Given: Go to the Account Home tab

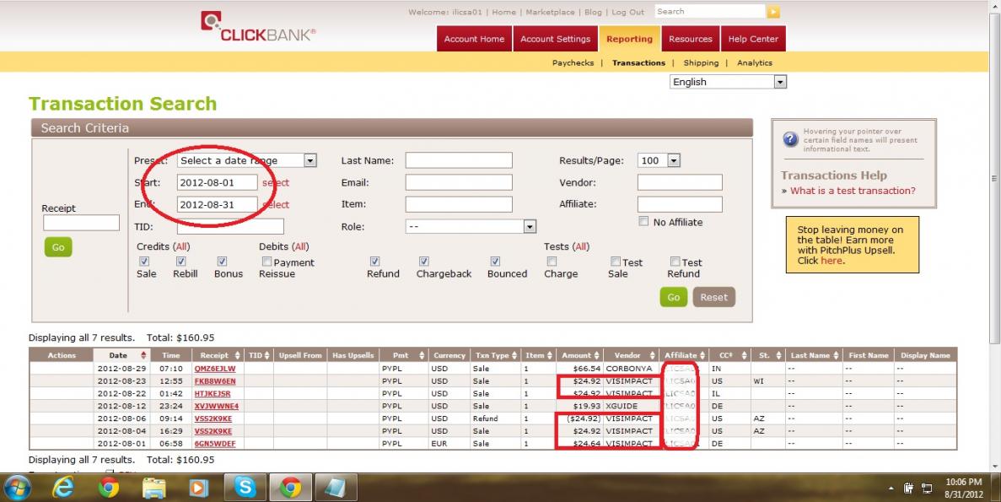Looking at the screenshot, I should coord(474,39).
